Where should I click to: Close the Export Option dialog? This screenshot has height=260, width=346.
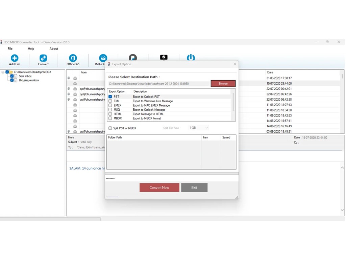[235, 64]
